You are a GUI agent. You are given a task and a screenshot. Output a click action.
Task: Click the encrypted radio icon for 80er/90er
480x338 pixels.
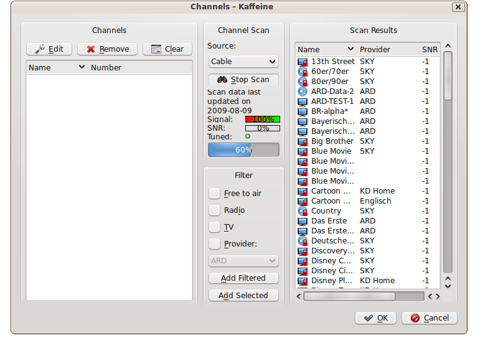[x=303, y=82]
